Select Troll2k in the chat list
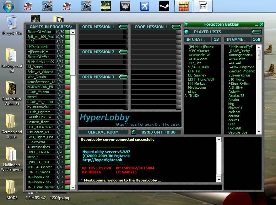276x205 pixels. coord(194,96)
